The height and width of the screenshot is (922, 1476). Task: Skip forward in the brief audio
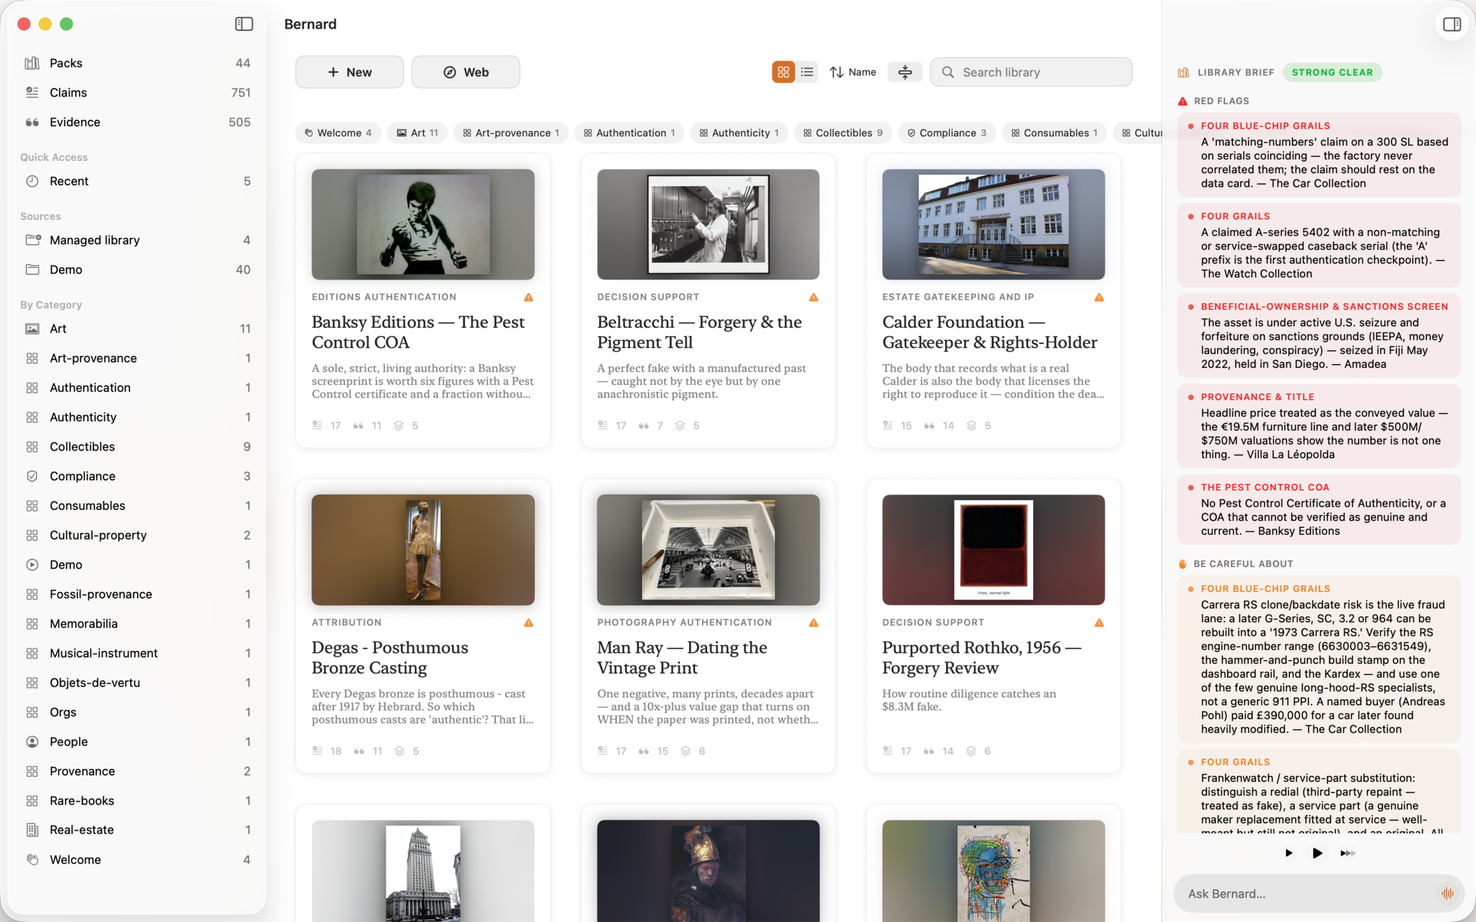coord(1347,853)
